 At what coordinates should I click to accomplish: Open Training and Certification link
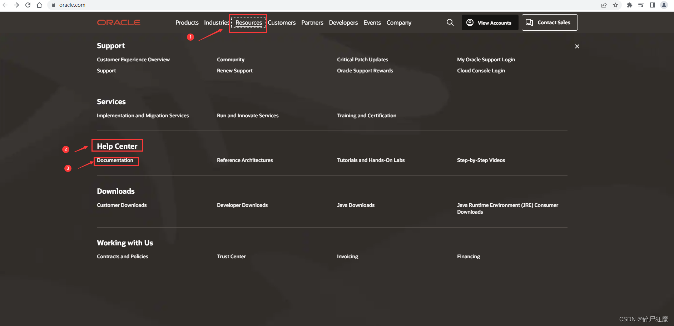click(x=367, y=116)
